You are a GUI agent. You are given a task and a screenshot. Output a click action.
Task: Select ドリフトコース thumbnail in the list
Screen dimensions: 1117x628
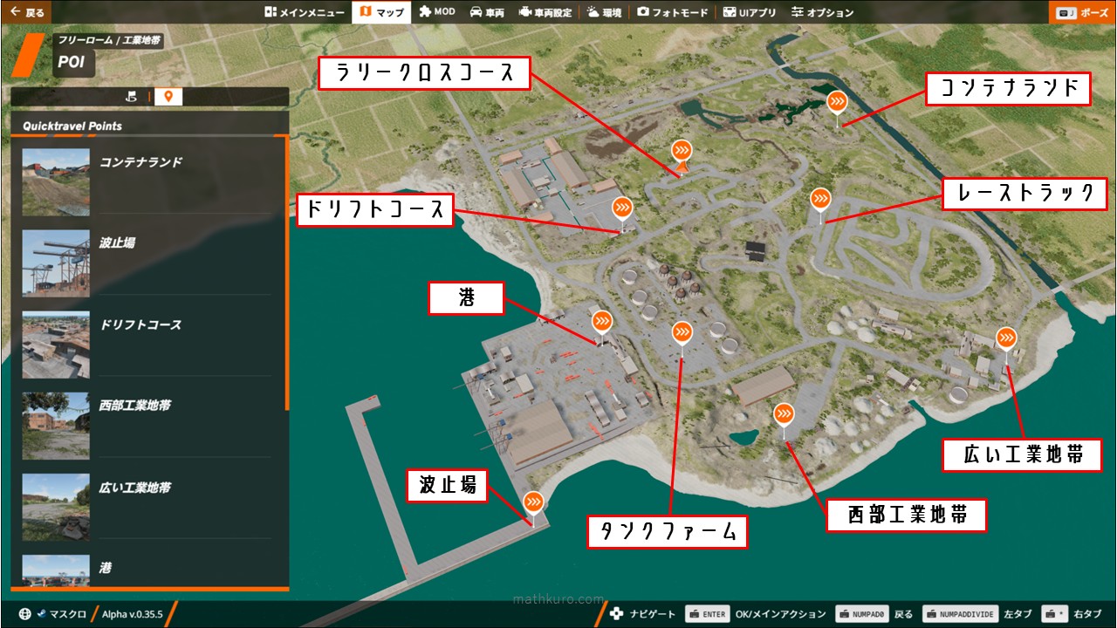coord(56,345)
